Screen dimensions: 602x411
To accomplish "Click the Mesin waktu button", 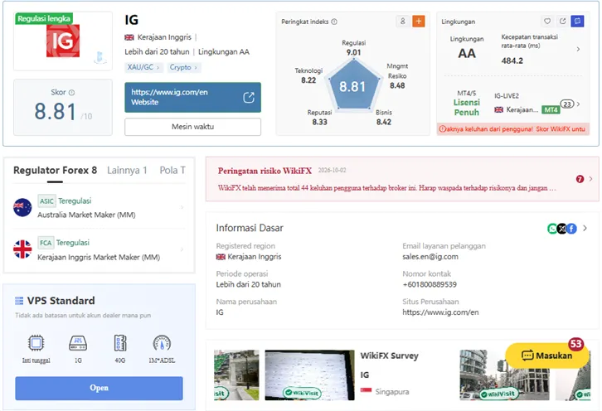I will coord(192,127).
